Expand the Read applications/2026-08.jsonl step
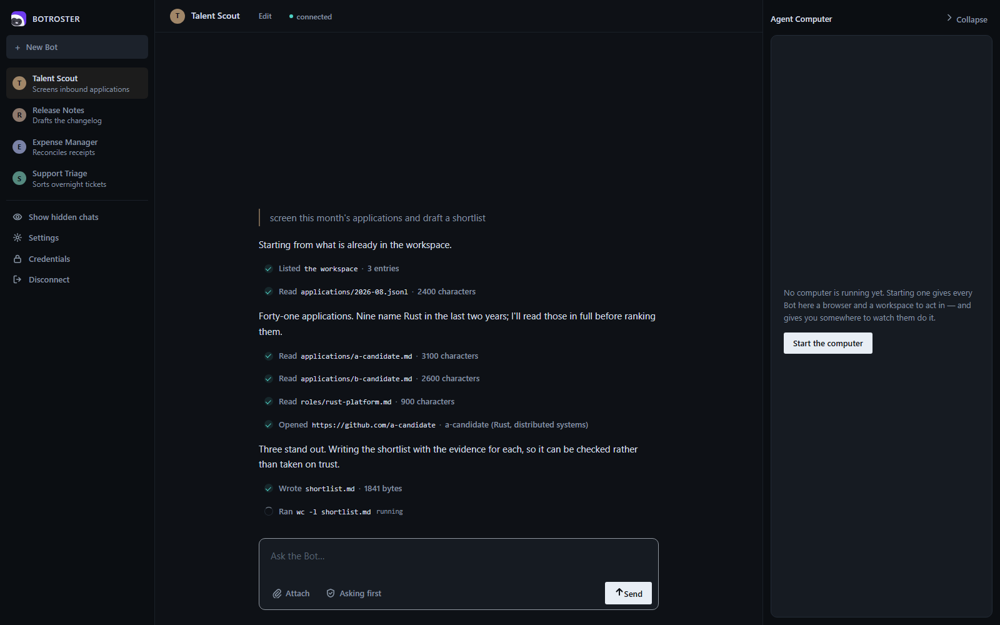 [x=370, y=292]
